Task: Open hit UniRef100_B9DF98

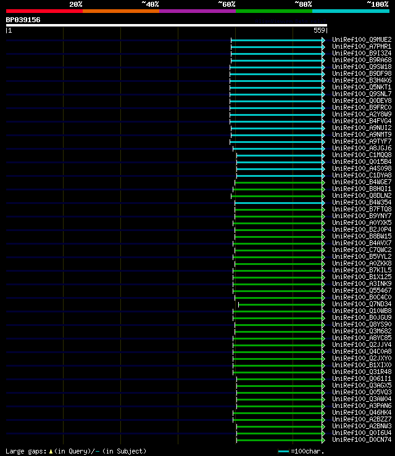Action: pos(362,73)
